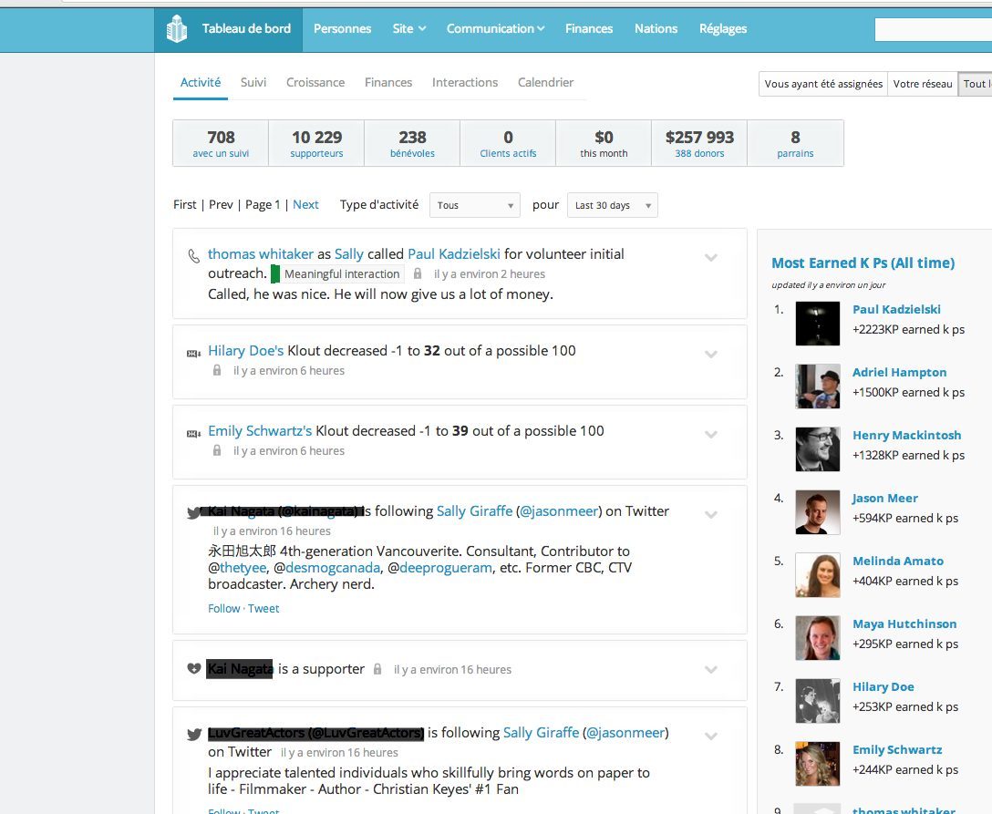Image resolution: width=992 pixels, height=814 pixels.
Task: Open the Communication menu in the top bar
Action: click(x=495, y=28)
